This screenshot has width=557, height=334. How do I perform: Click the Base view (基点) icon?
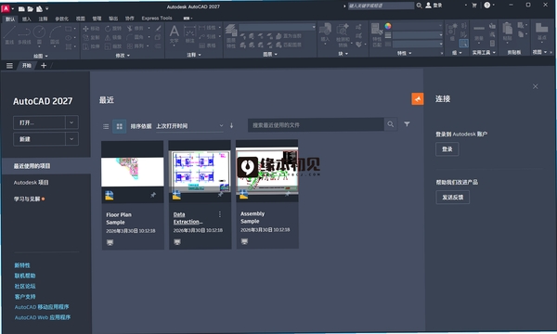point(542,32)
